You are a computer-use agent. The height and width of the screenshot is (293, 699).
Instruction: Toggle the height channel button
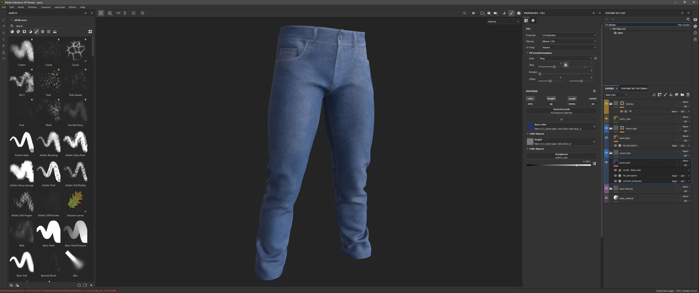tap(551, 99)
